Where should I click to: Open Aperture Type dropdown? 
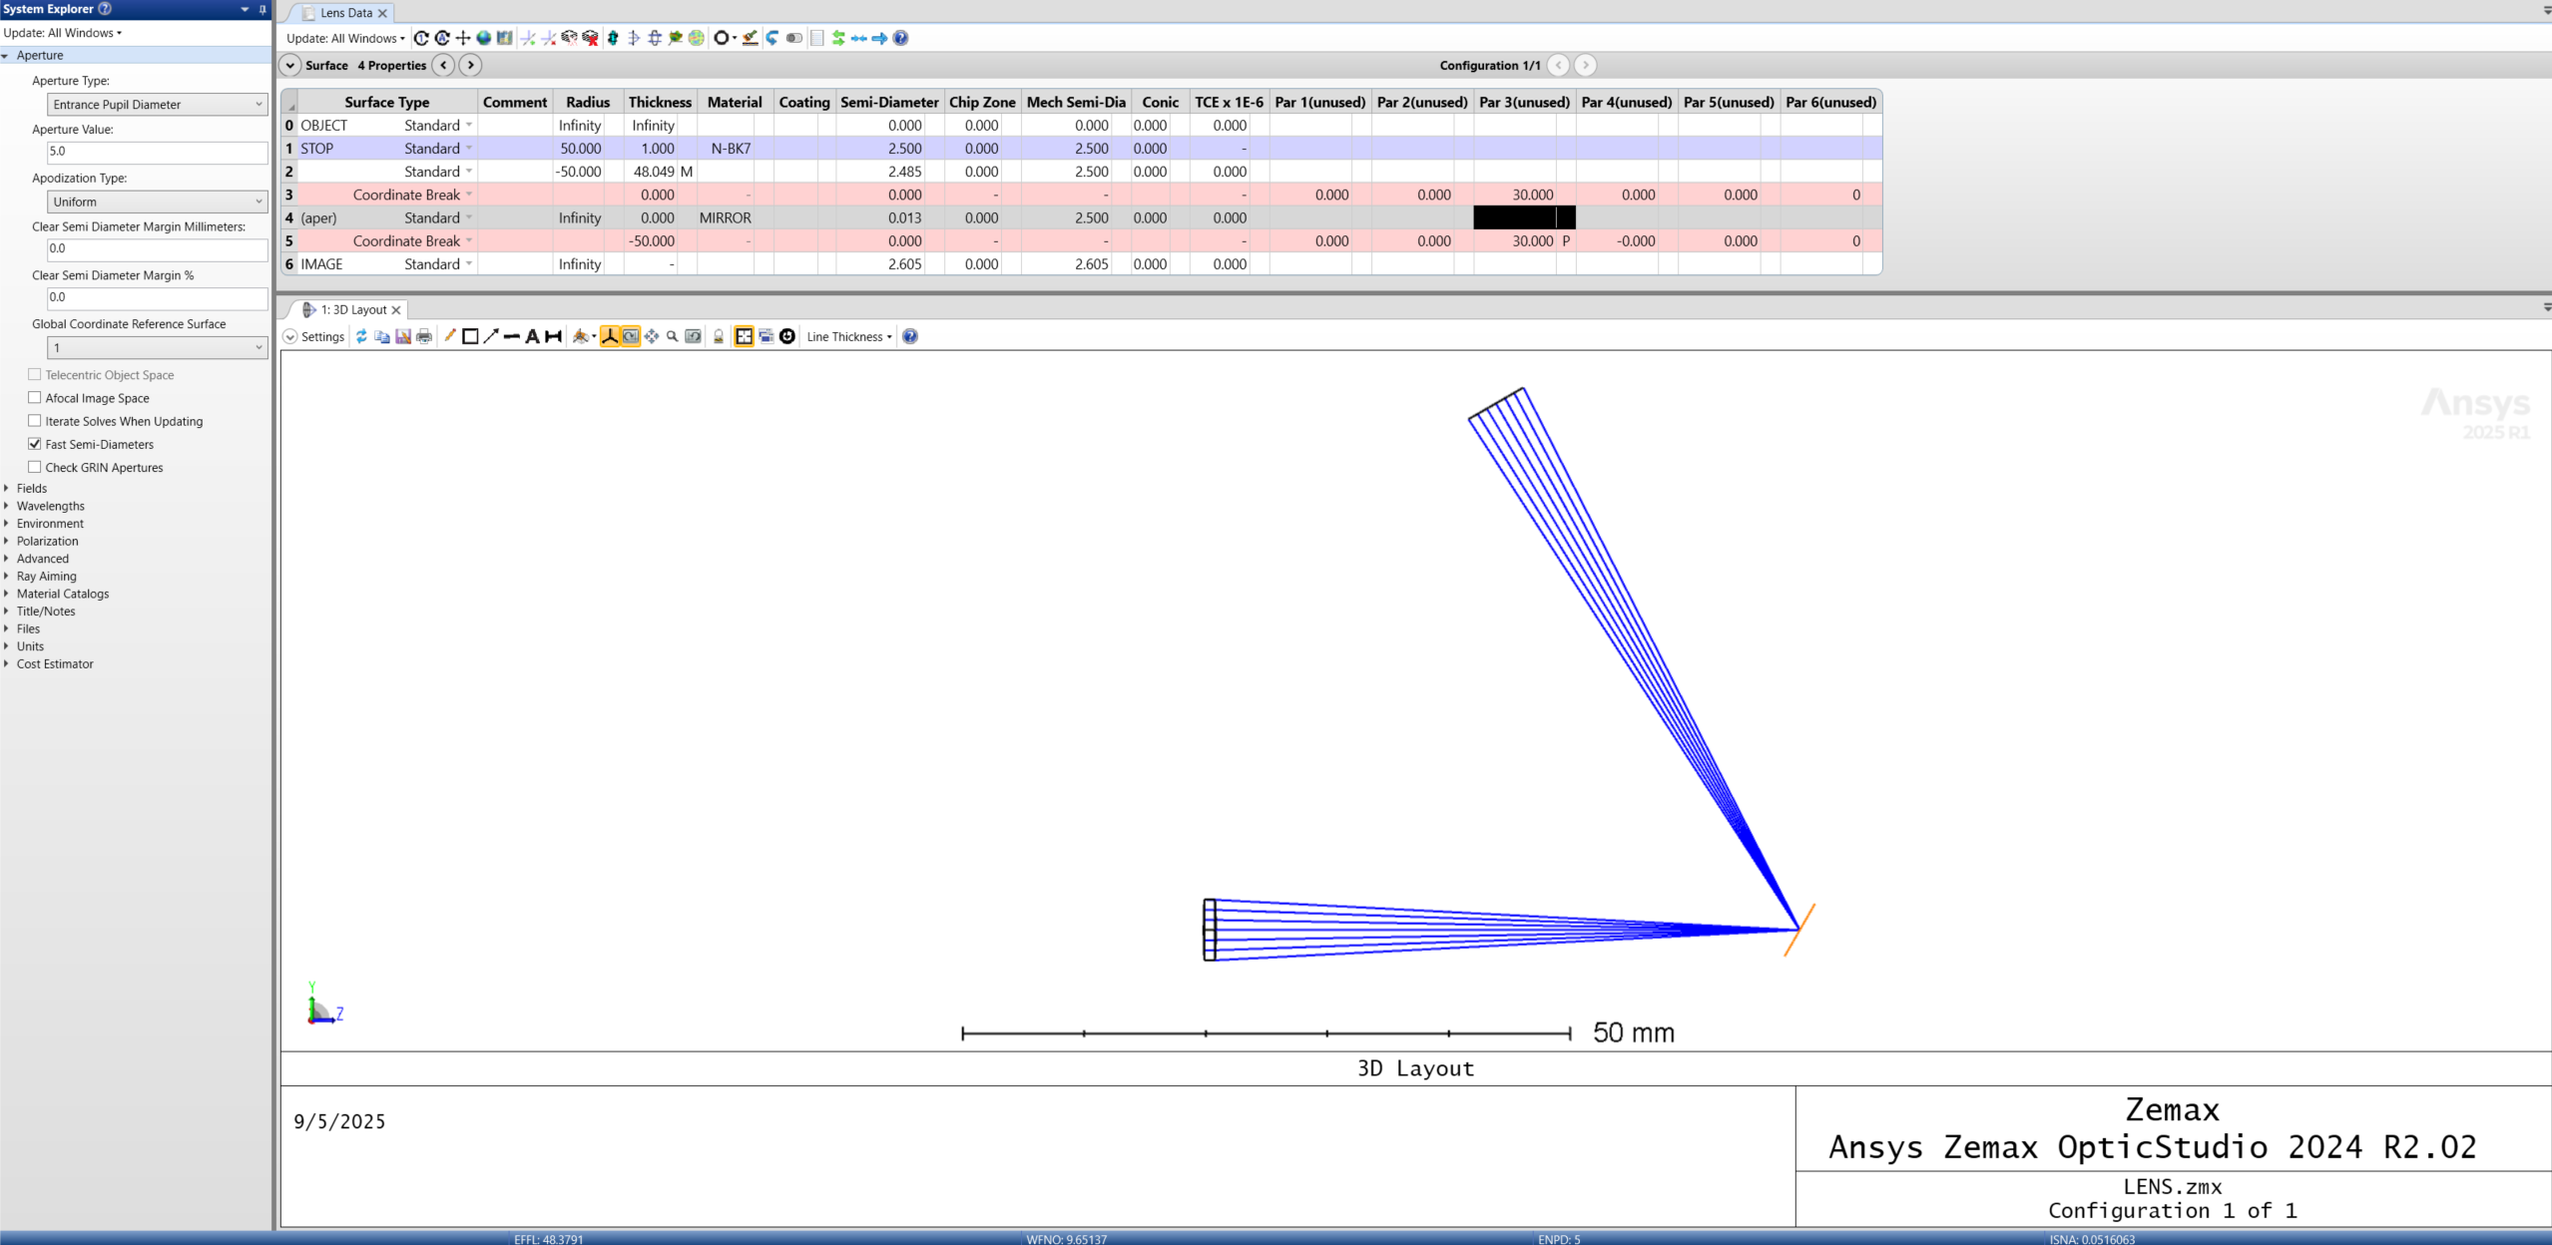(x=157, y=104)
